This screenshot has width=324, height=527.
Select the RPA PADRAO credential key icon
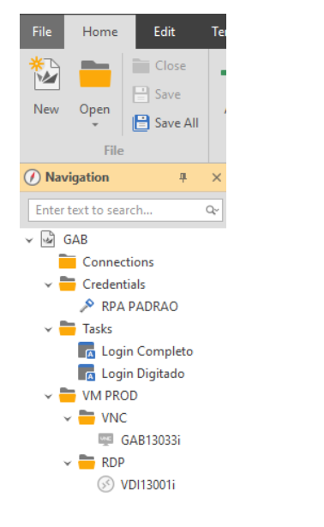[87, 306]
